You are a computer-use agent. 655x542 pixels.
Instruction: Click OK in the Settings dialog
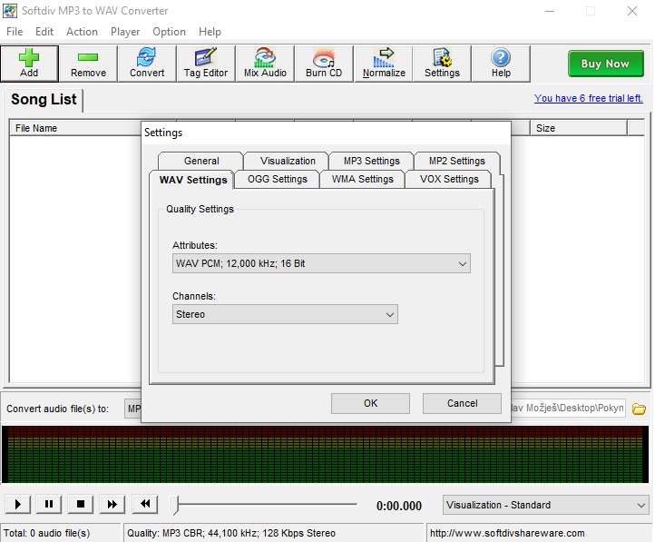370,403
